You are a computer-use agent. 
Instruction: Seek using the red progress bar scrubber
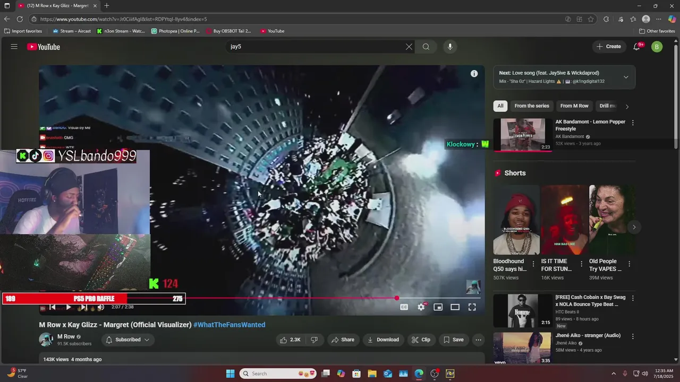click(x=397, y=298)
